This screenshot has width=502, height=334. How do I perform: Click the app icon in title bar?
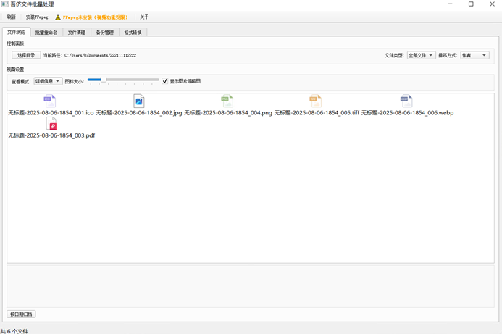[x=5, y=4]
